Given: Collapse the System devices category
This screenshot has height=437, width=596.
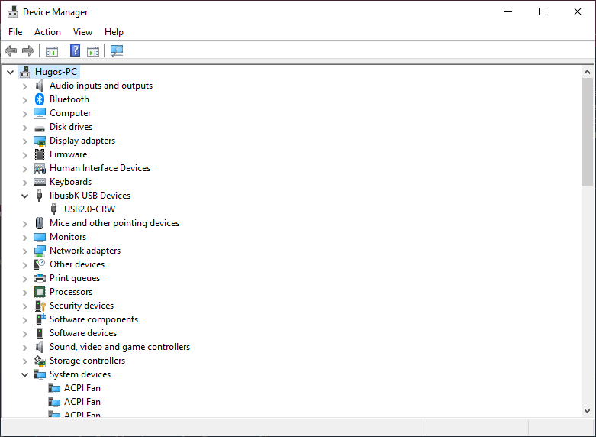Looking at the screenshot, I should point(24,374).
